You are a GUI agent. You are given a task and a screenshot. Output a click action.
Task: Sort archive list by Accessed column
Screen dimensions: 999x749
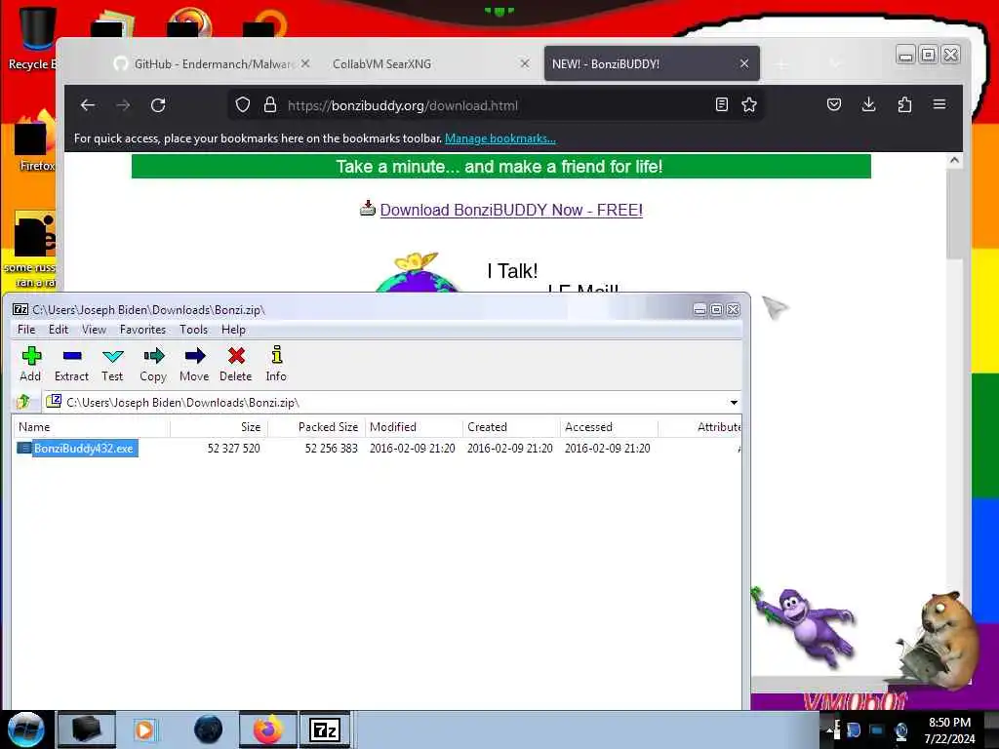click(609, 427)
